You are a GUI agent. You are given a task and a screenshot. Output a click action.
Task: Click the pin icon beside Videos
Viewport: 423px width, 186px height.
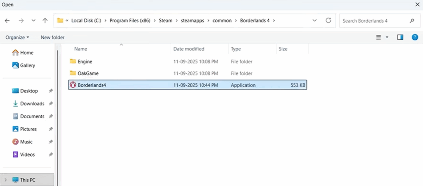pyautogui.click(x=51, y=154)
